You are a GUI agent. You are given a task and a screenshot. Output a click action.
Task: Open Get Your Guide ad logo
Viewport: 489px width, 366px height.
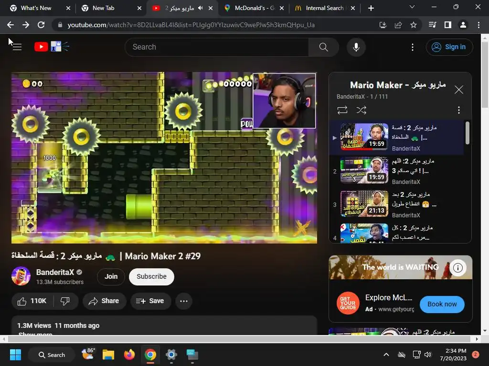point(348,303)
